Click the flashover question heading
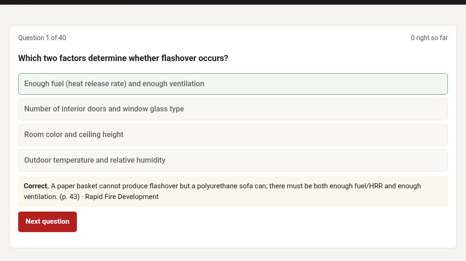466x261 pixels. 123,58
